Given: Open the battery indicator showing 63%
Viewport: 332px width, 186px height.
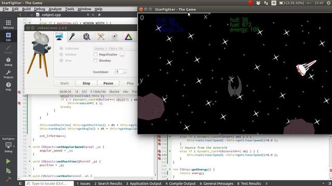Looking at the screenshot, I should click(292, 3).
